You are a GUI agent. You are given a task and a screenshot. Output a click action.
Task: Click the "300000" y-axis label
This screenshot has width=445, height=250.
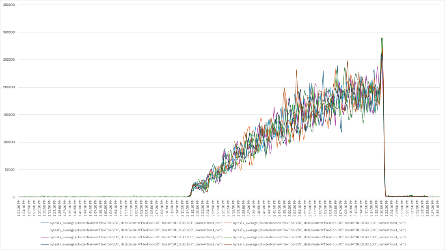tap(9, 32)
